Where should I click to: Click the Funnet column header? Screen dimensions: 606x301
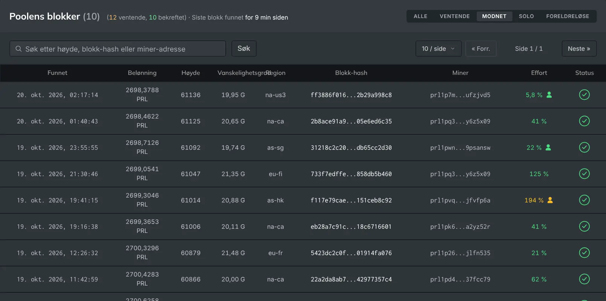(57, 73)
